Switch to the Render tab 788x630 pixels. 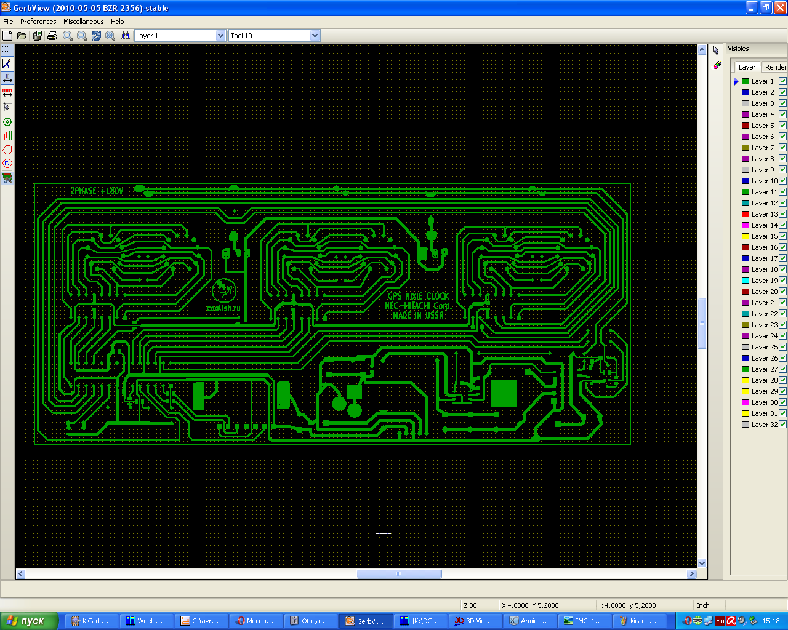point(775,67)
